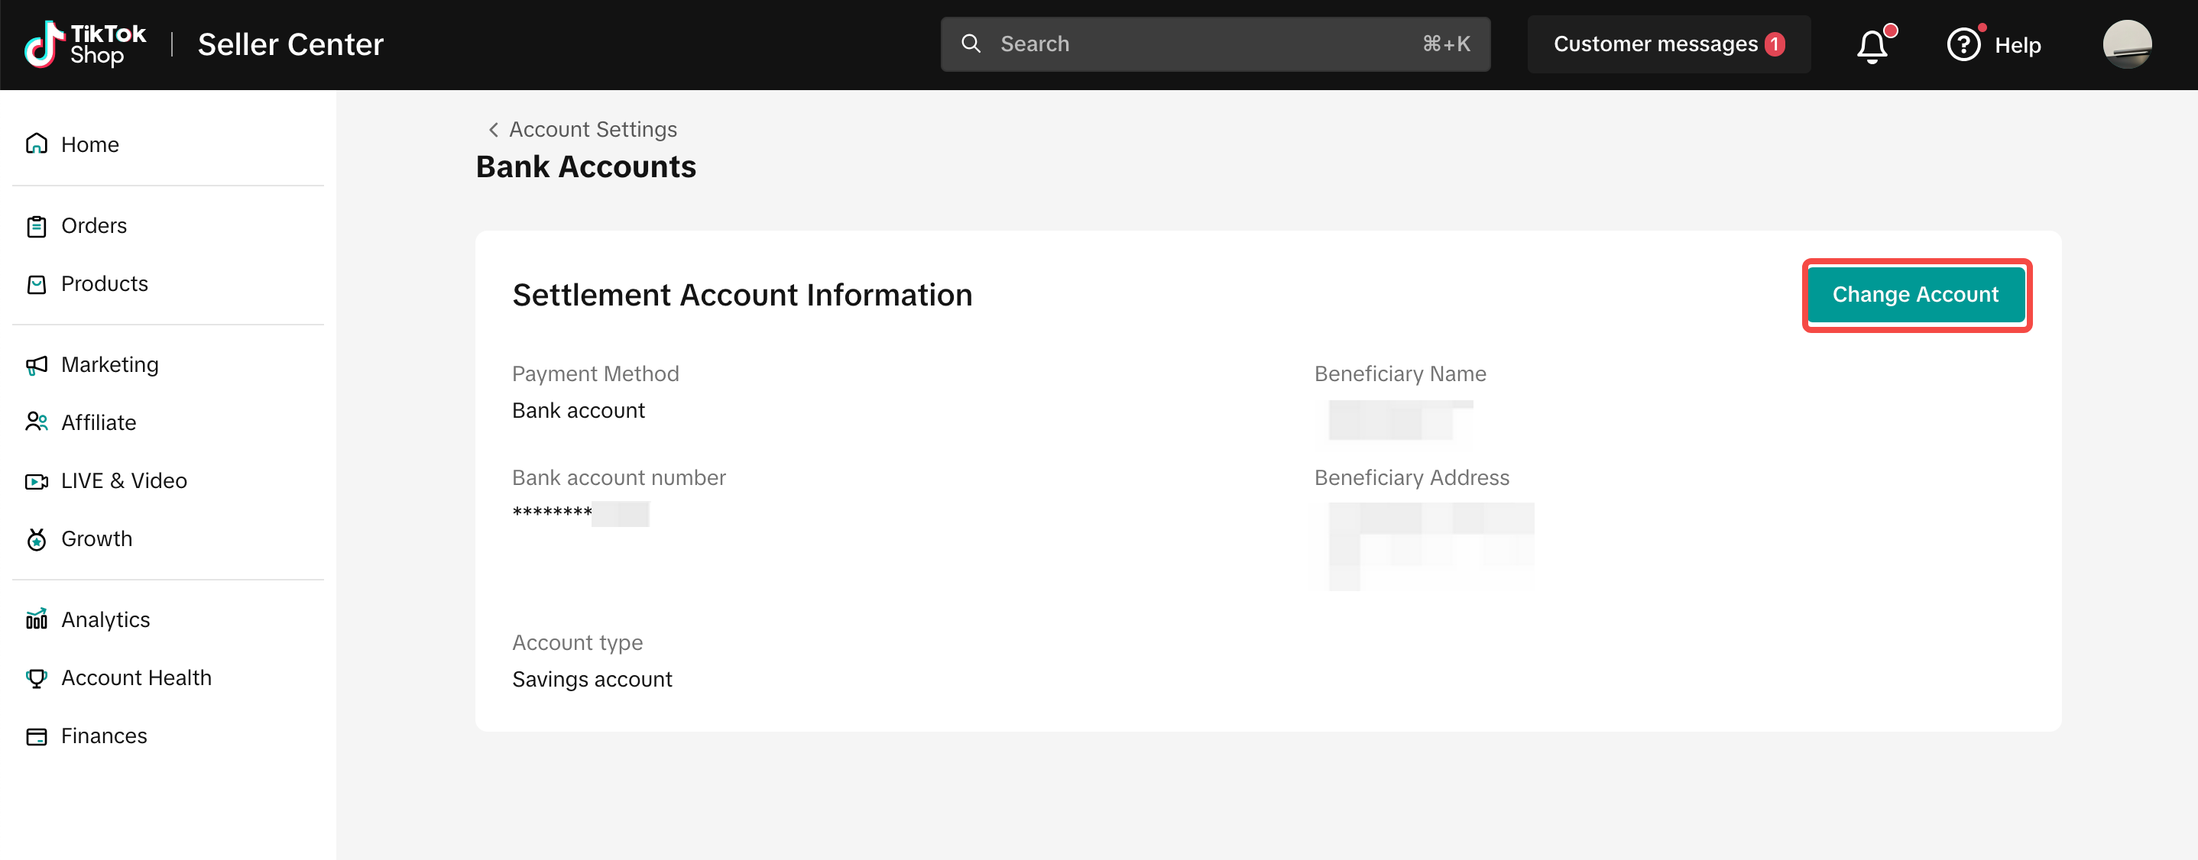Image resolution: width=2198 pixels, height=860 pixels.
Task: Open the notifications bell
Action: 1872,45
